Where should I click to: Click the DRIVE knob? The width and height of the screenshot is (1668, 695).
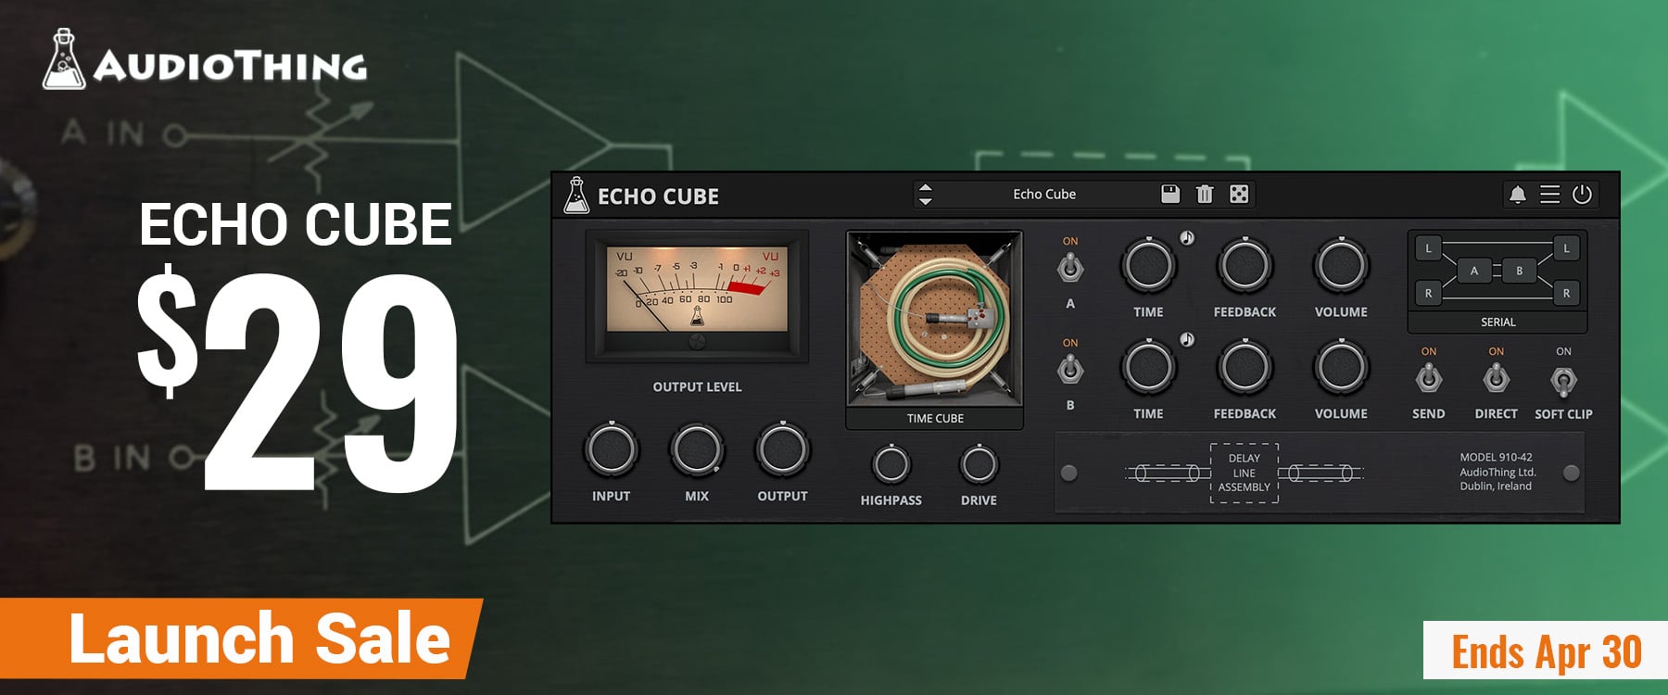point(979,465)
